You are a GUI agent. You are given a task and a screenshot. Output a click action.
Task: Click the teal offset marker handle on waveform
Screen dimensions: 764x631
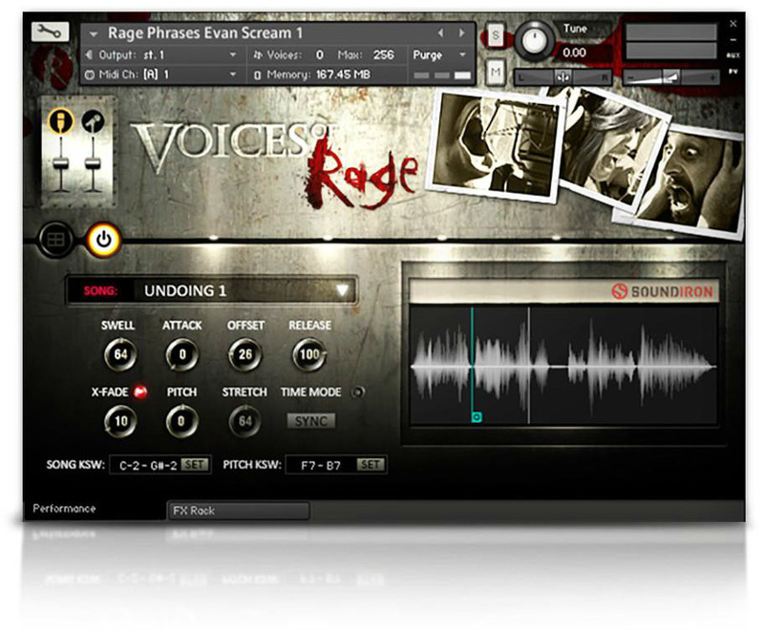477,417
